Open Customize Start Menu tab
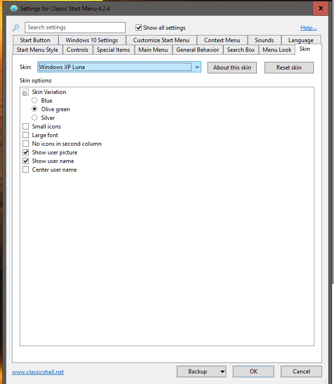 click(x=161, y=40)
